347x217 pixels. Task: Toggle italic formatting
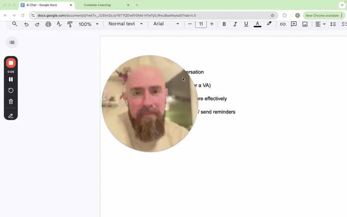(235, 24)
